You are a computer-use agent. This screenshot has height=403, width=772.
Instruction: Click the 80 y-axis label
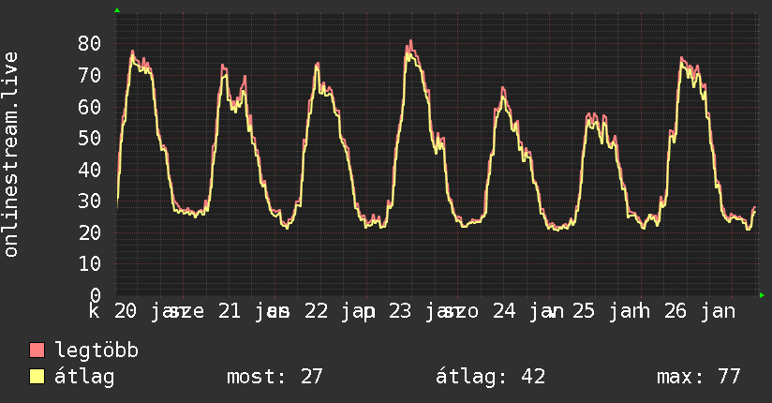pos(90,43)
